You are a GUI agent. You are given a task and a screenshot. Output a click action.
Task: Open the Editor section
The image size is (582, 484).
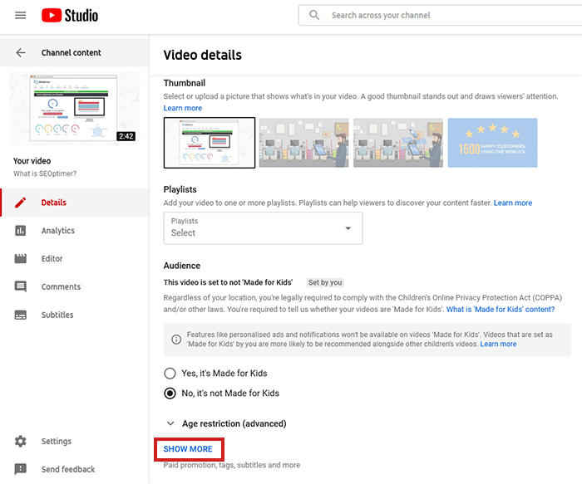click(52, 259)
